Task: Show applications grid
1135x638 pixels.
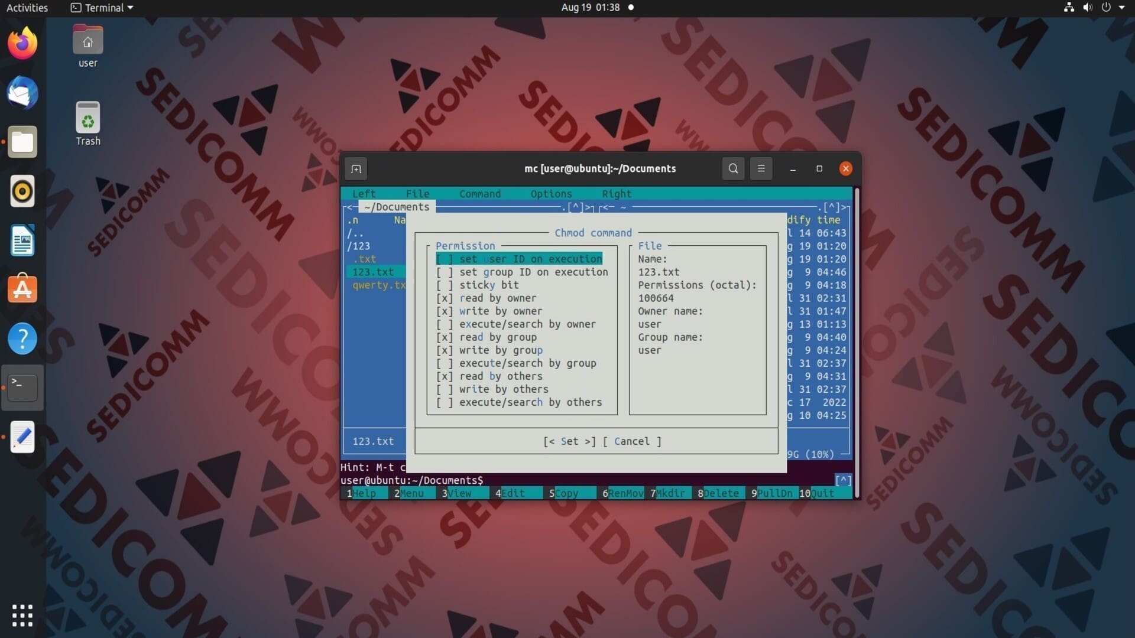Action: tap(22, 616)
